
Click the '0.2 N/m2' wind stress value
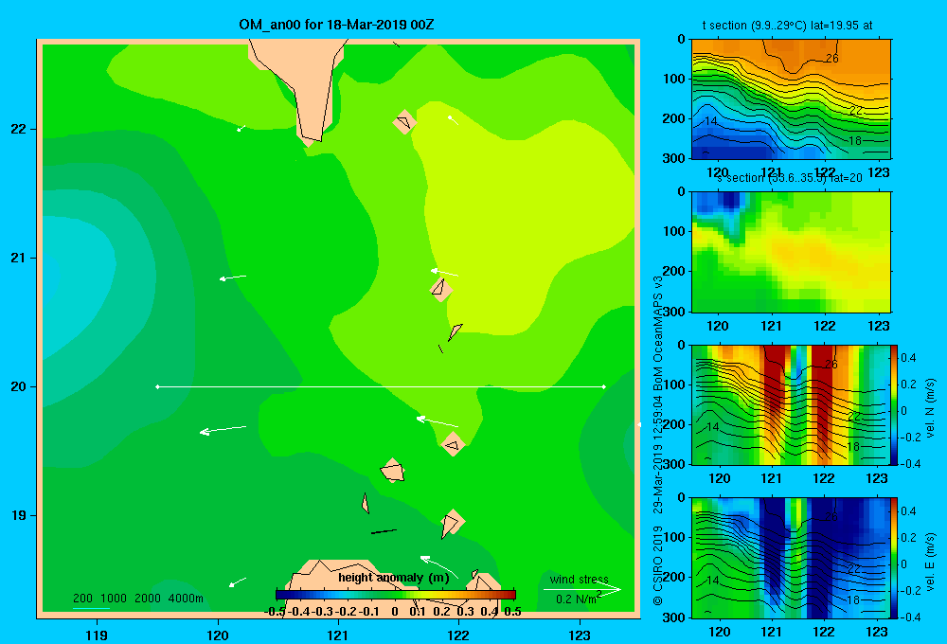579,599
